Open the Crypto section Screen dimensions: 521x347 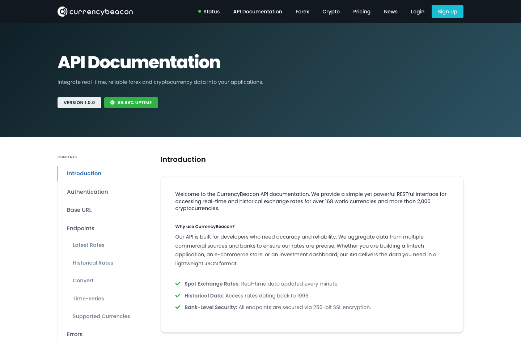click(331, 11)
